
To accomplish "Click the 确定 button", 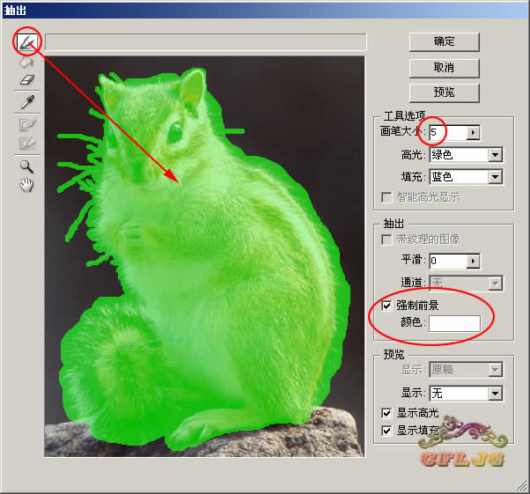I will click(x=444, y=41).
